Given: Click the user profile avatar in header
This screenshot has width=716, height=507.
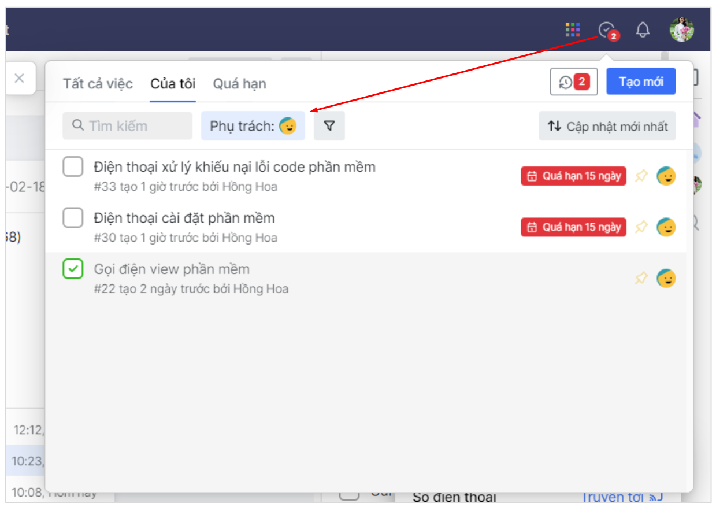Looking at the screenshot, I should click(x=681, y=29).
